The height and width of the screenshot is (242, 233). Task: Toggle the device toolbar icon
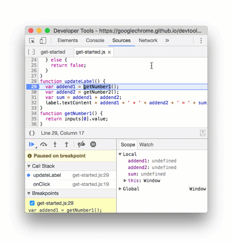43,41
